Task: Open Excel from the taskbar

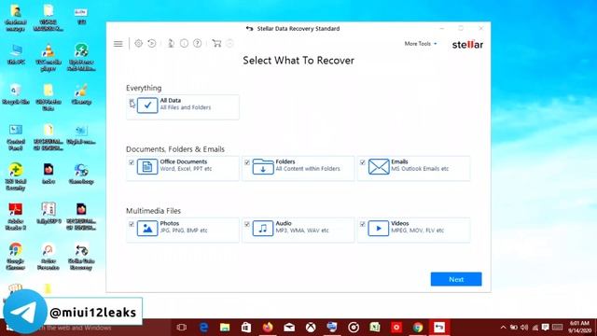Action: tap(375, 328)
